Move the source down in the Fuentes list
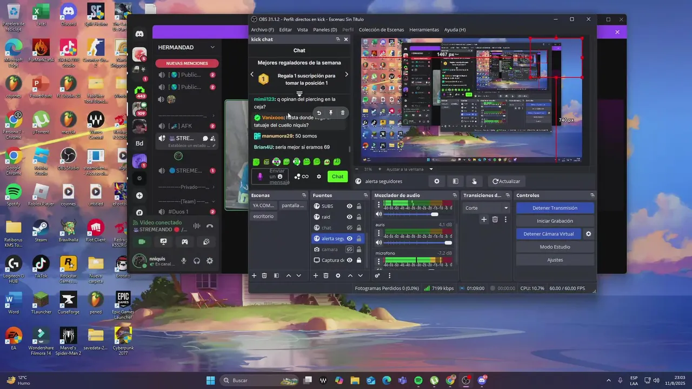The width and height of the screenshot is (692, 389). coord(361,276)
